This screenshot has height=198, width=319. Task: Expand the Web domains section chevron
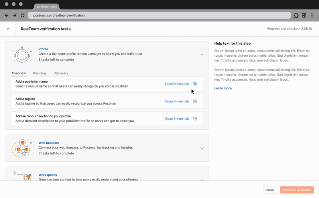(202, 148)
